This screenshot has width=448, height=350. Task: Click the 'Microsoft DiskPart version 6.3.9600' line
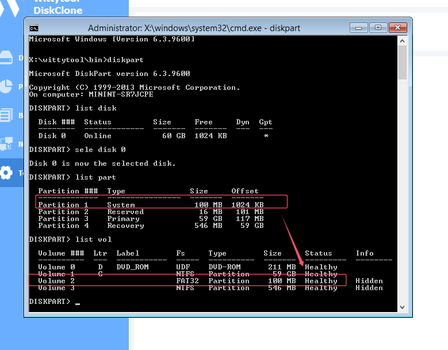click(x=109, y=74)
